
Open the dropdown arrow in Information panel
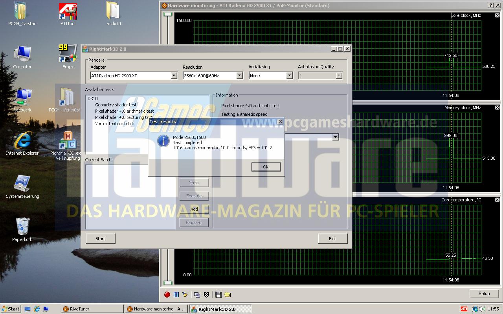335,137
